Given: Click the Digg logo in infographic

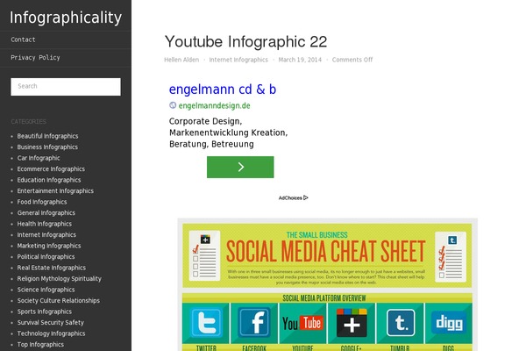Looking at the screenshot, I should point(449,323).
